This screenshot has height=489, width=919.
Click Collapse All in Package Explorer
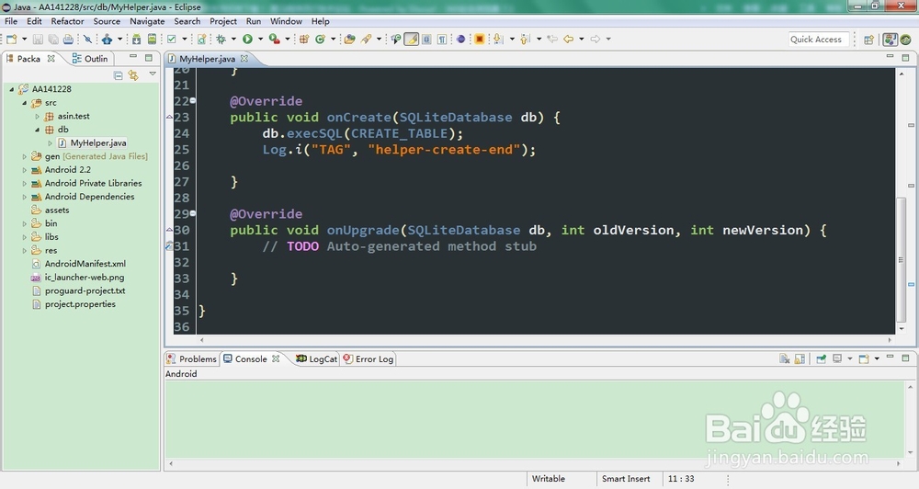[x=118, y=75]
